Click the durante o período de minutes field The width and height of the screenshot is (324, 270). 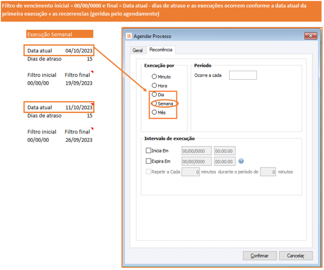point(268,172)
